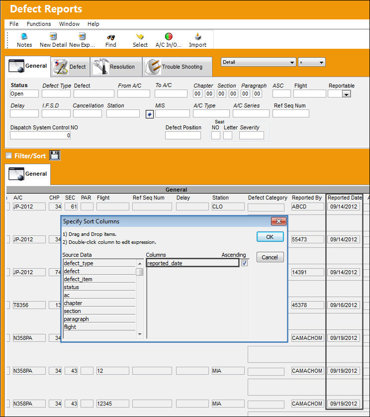Click the Defect Type input field
The image size is (370, 417).
click(x=56, y=94)
